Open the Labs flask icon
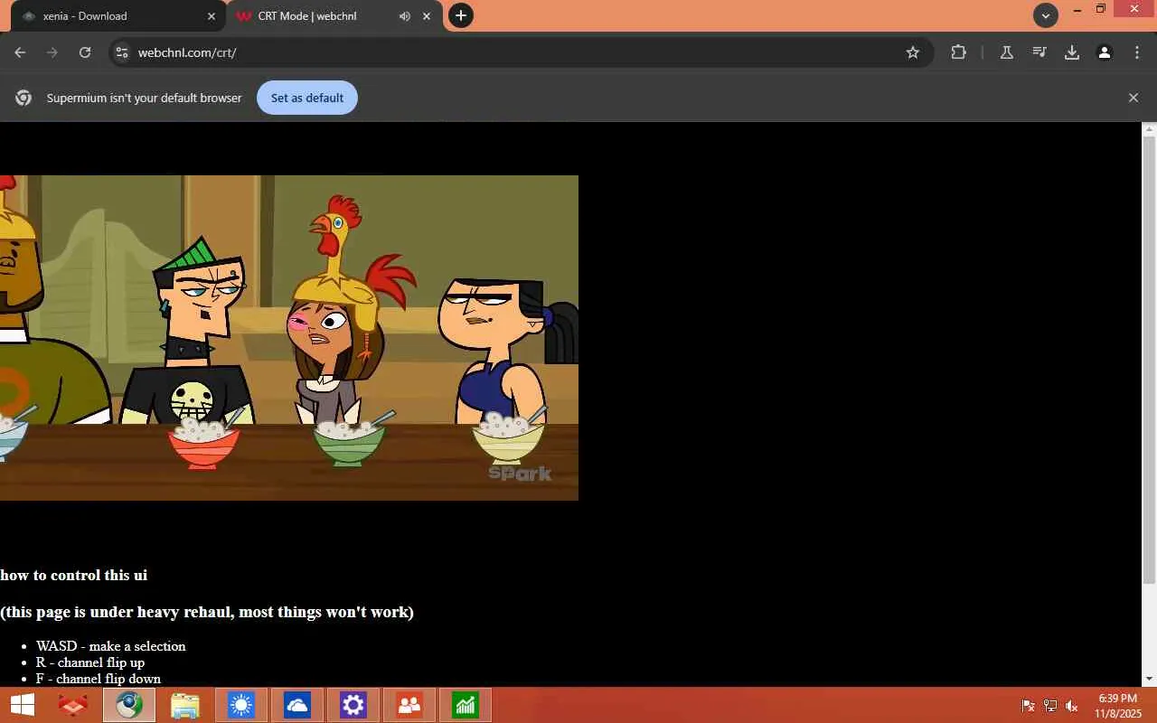The image size is (1157, 723). [x=1006, y=52]
